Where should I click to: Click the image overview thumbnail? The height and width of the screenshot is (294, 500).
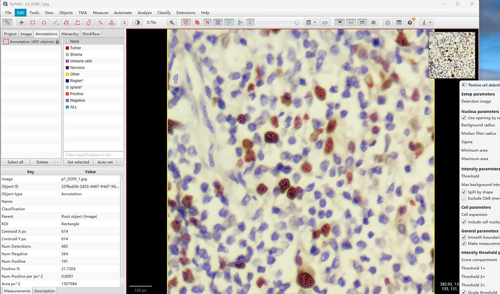(452, 54)
